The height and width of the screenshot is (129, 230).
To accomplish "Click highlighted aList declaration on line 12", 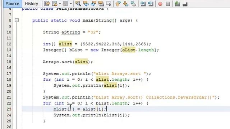I will point(65,44).
